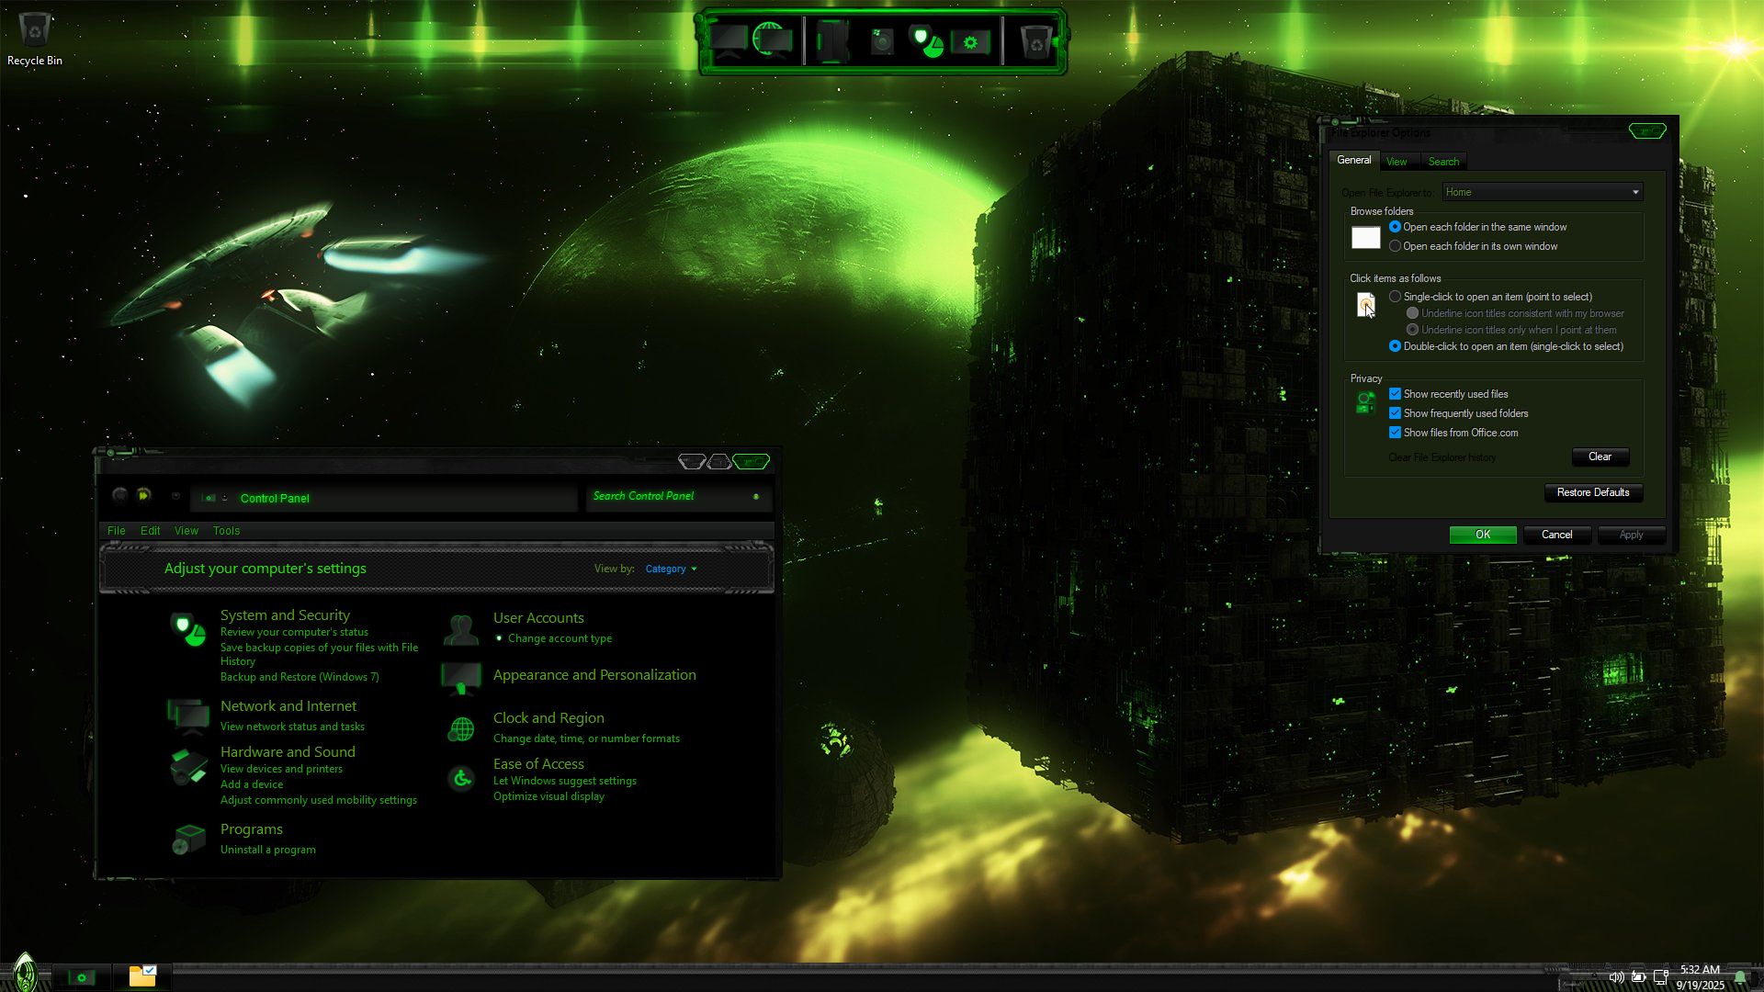Open the Tools menu
This screenshot has height=992, width=1764.
click(x=226, y=531)
